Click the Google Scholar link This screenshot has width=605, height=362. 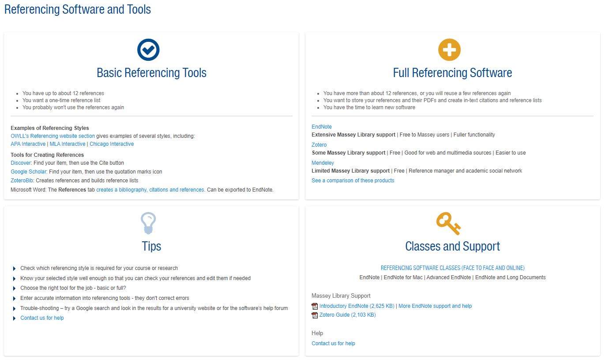coord(28,171)
